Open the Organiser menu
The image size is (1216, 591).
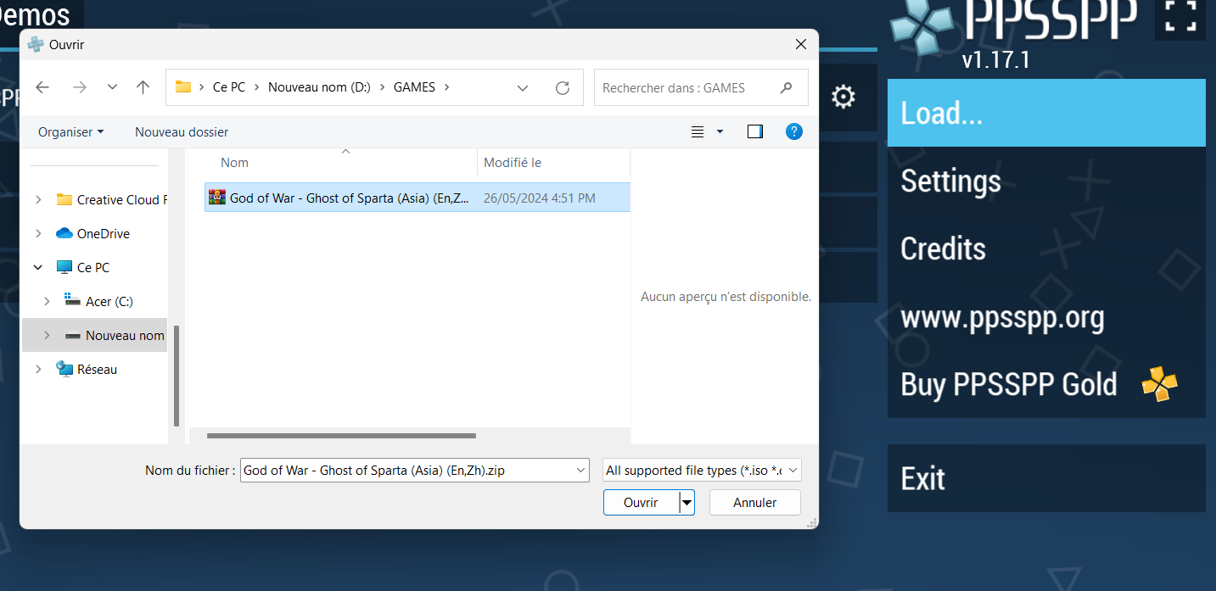coord(71,132)
